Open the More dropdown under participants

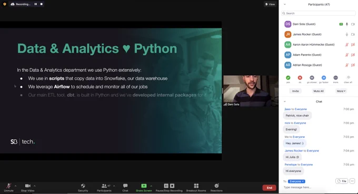[341, 91]
